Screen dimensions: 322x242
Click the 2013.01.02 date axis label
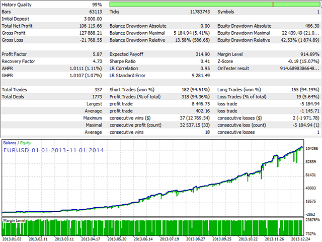point(13,239)
